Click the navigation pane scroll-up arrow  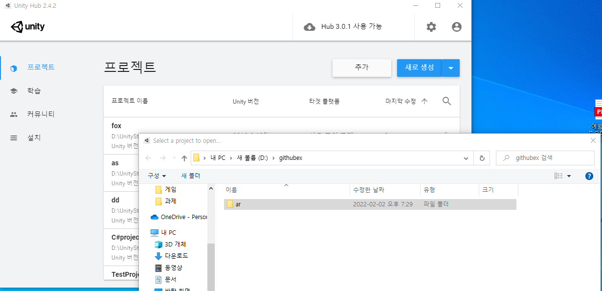[211, 188]
